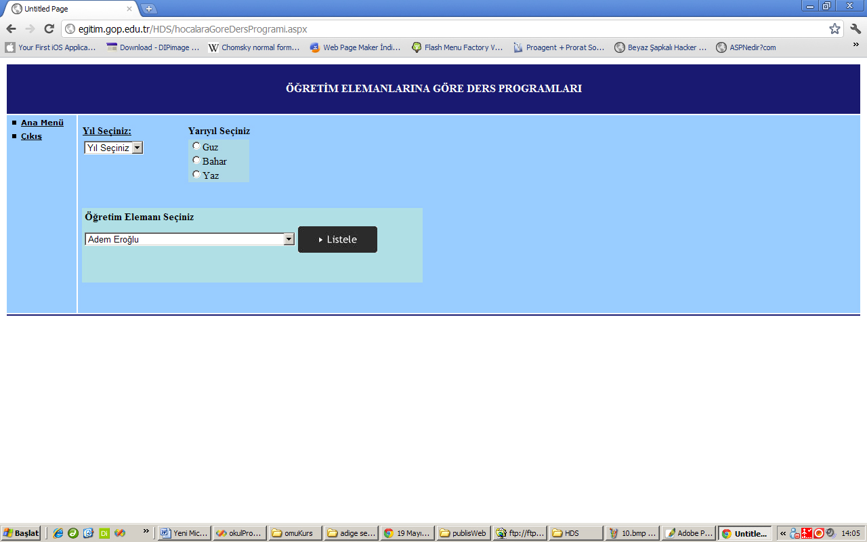Launch Internet Explorer from the quick launch bar
The width and height of the screenshot is (867, 542).
(x=58, y=533)
